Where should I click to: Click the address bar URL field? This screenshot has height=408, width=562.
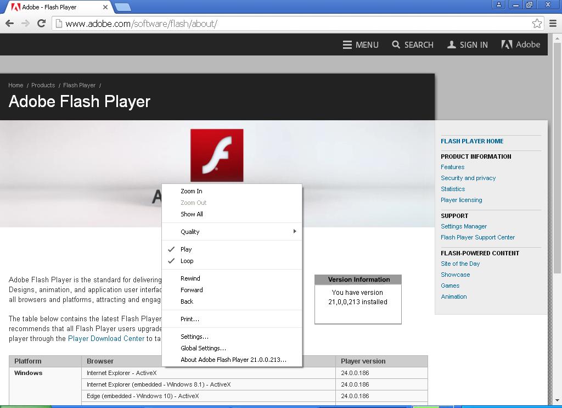click(297, 24)
